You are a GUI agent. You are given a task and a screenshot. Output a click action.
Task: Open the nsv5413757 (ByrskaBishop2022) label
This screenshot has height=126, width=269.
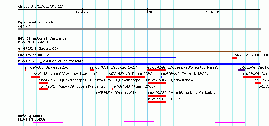coord(121,80)
